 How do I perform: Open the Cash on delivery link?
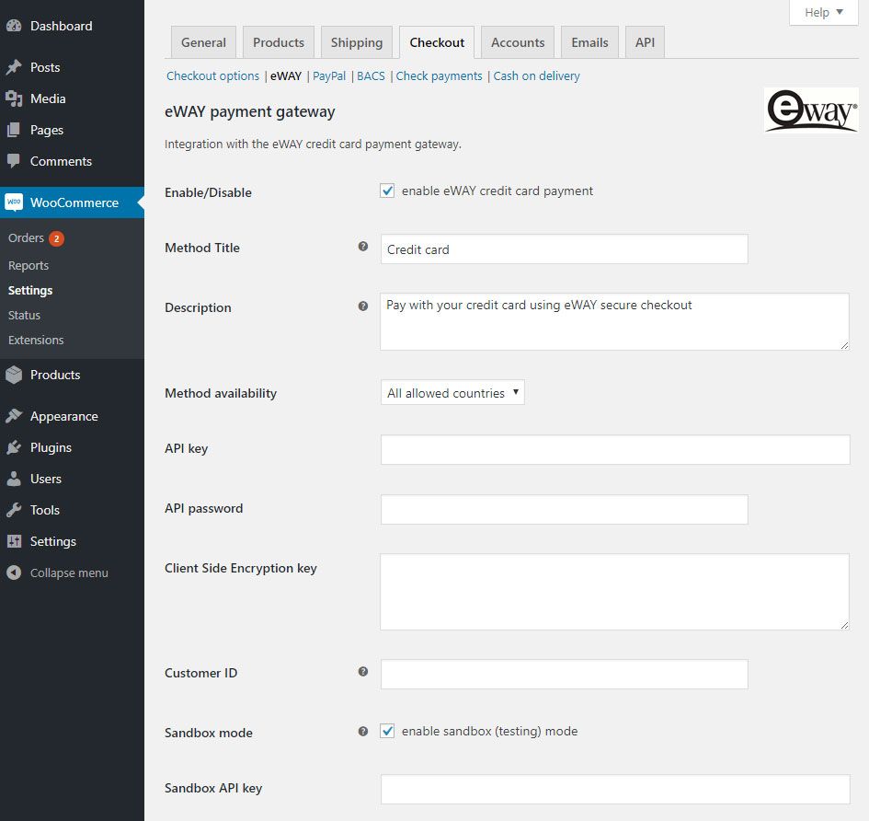click(536, 76)
